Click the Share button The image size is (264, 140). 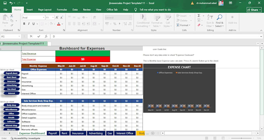[x=254, y=10]
